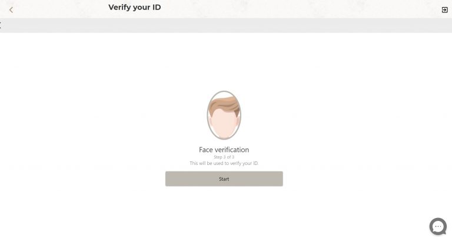The image size is (452, 241).
Task: Select the "Face verification" heading
Action: point(224,150)
